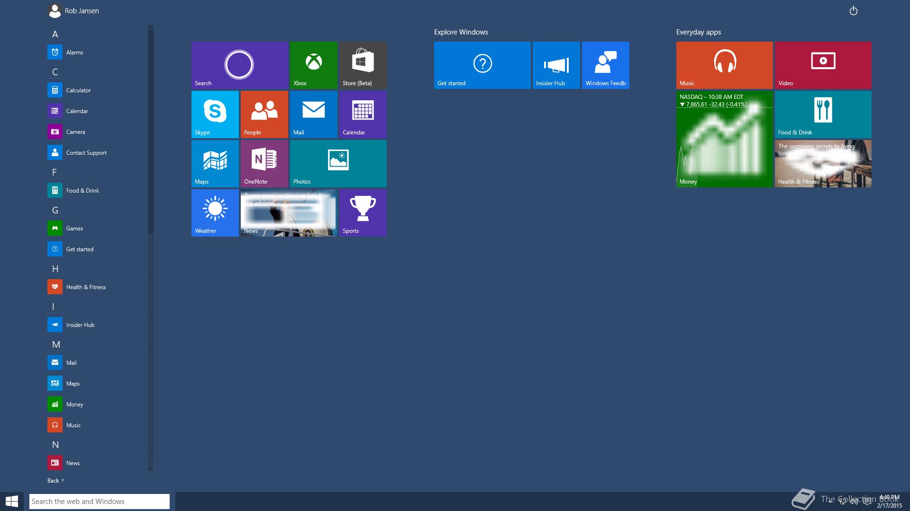Click the letter G group header
The height and width of the screenshot is (511, 910).
pos(55,210)
